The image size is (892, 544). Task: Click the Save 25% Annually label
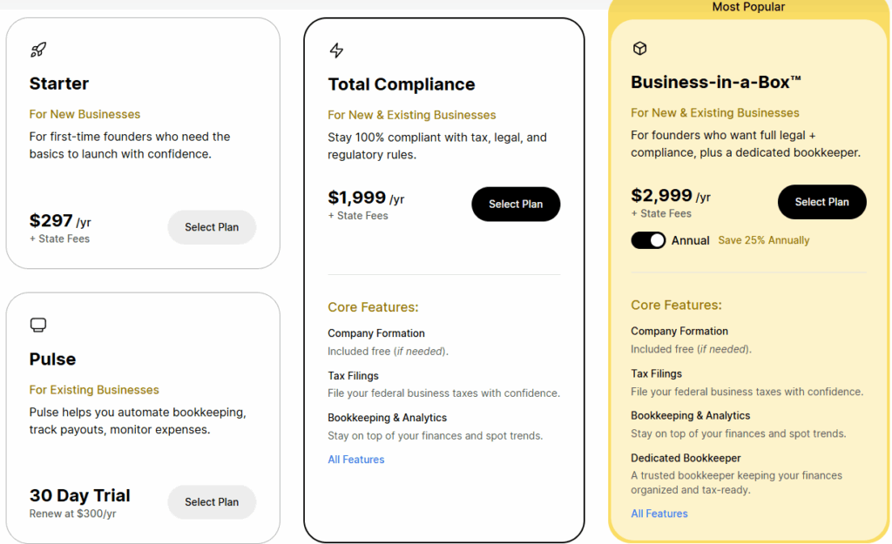point(764,240)
